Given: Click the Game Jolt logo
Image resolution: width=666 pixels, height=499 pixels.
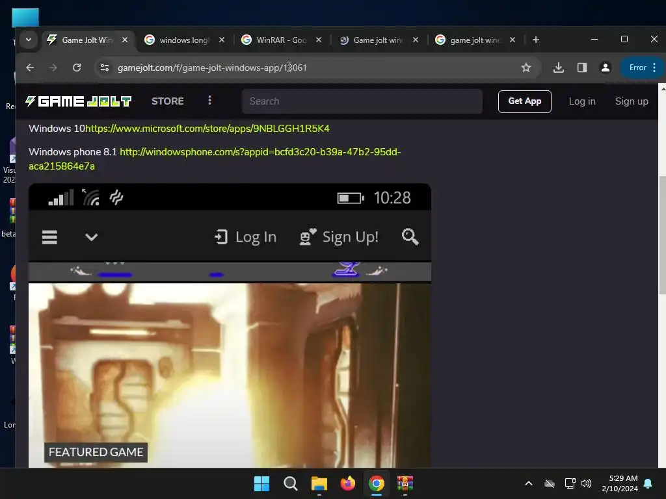Looking at the screenshot, I should click(x=78, y=101).
